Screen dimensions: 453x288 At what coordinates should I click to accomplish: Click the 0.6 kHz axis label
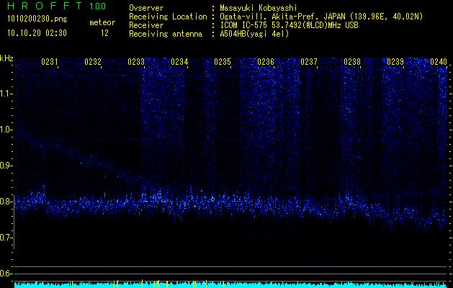coord(6,274)
